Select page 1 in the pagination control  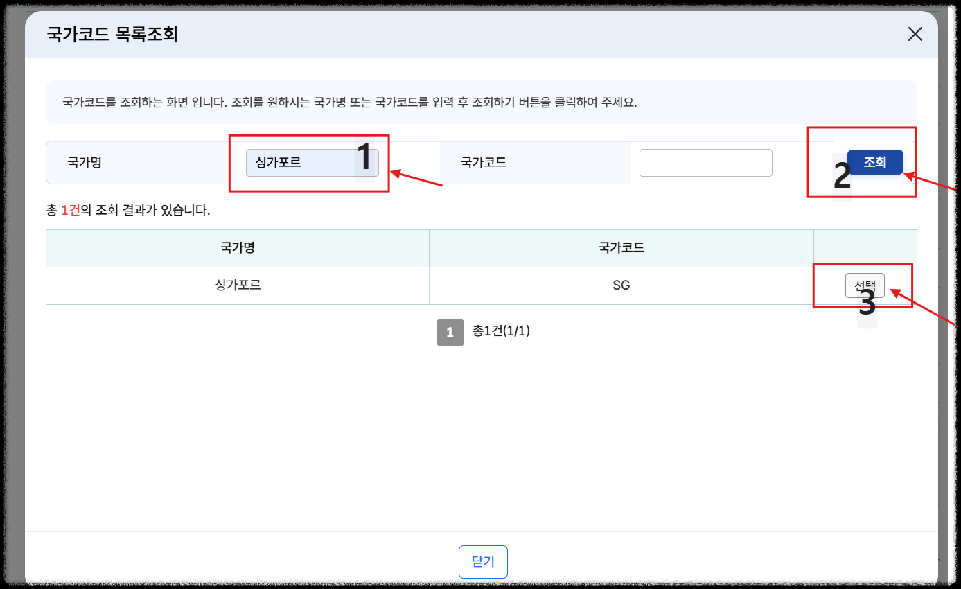[450, 333]
